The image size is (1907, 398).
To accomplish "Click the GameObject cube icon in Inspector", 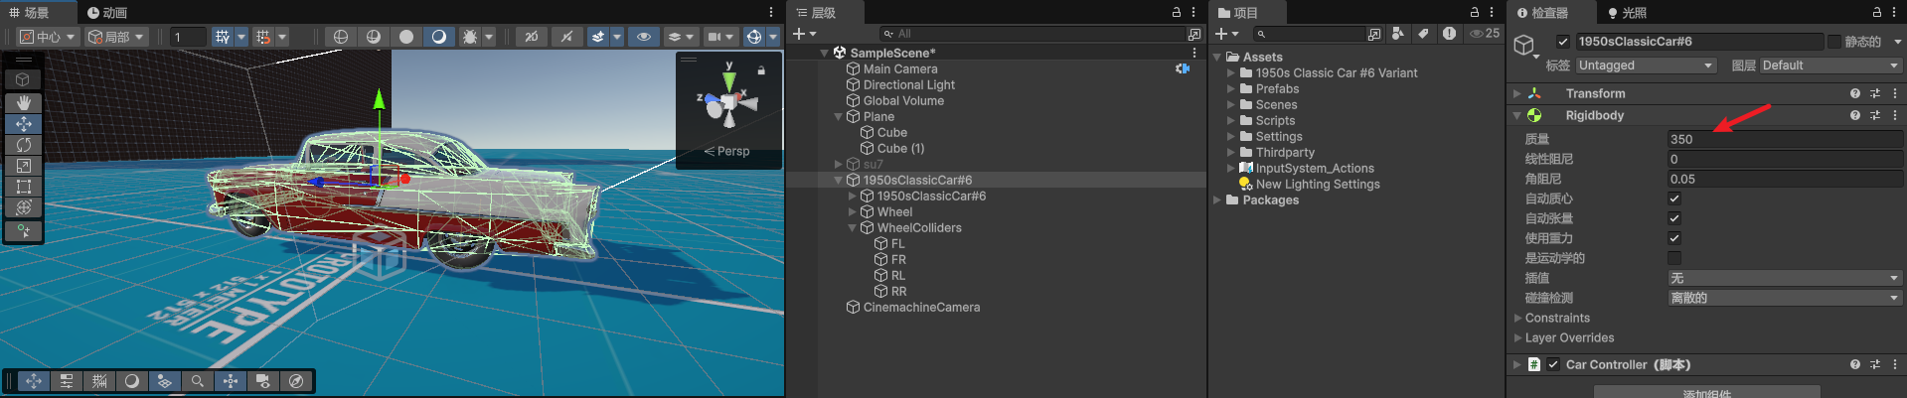I will 1524,46.
